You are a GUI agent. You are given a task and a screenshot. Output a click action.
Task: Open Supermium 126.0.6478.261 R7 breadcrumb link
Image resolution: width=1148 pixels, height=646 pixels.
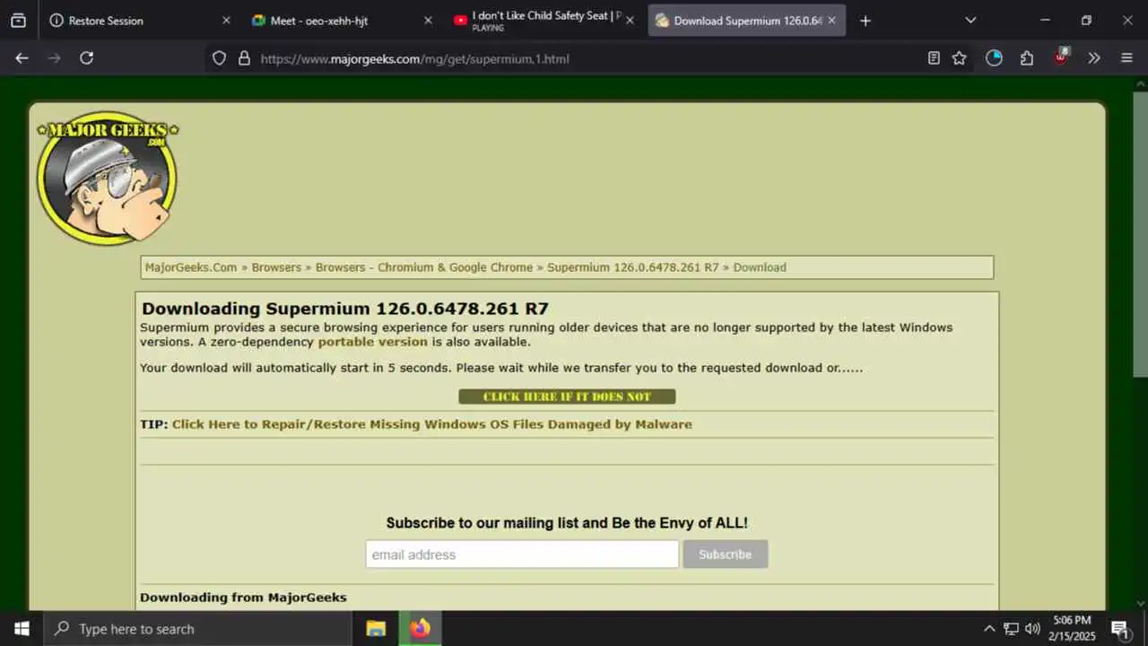coord(633,267)
